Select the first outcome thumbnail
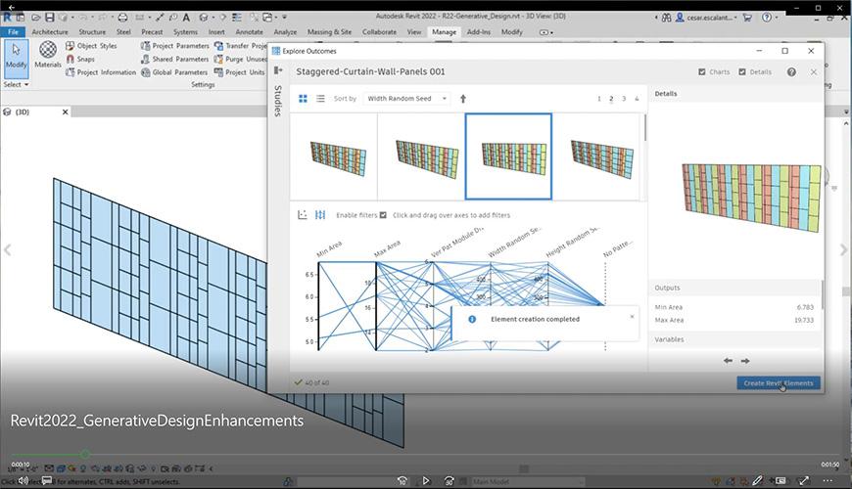The height and width of the screenshot is (489, 852). tap(334, 156)
